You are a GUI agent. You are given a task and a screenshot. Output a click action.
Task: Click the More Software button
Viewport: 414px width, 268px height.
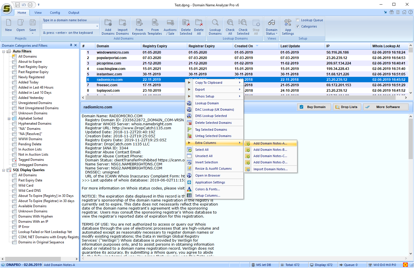coord(386,107)
